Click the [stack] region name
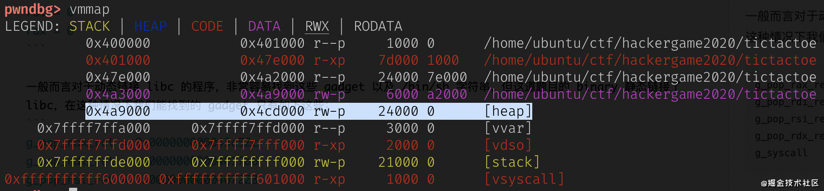Screen dimensions: 824x191 click(512, 162)
